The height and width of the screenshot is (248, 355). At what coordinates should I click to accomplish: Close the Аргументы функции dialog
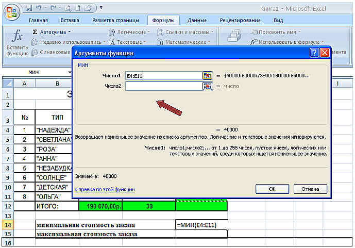click(325, 53)
